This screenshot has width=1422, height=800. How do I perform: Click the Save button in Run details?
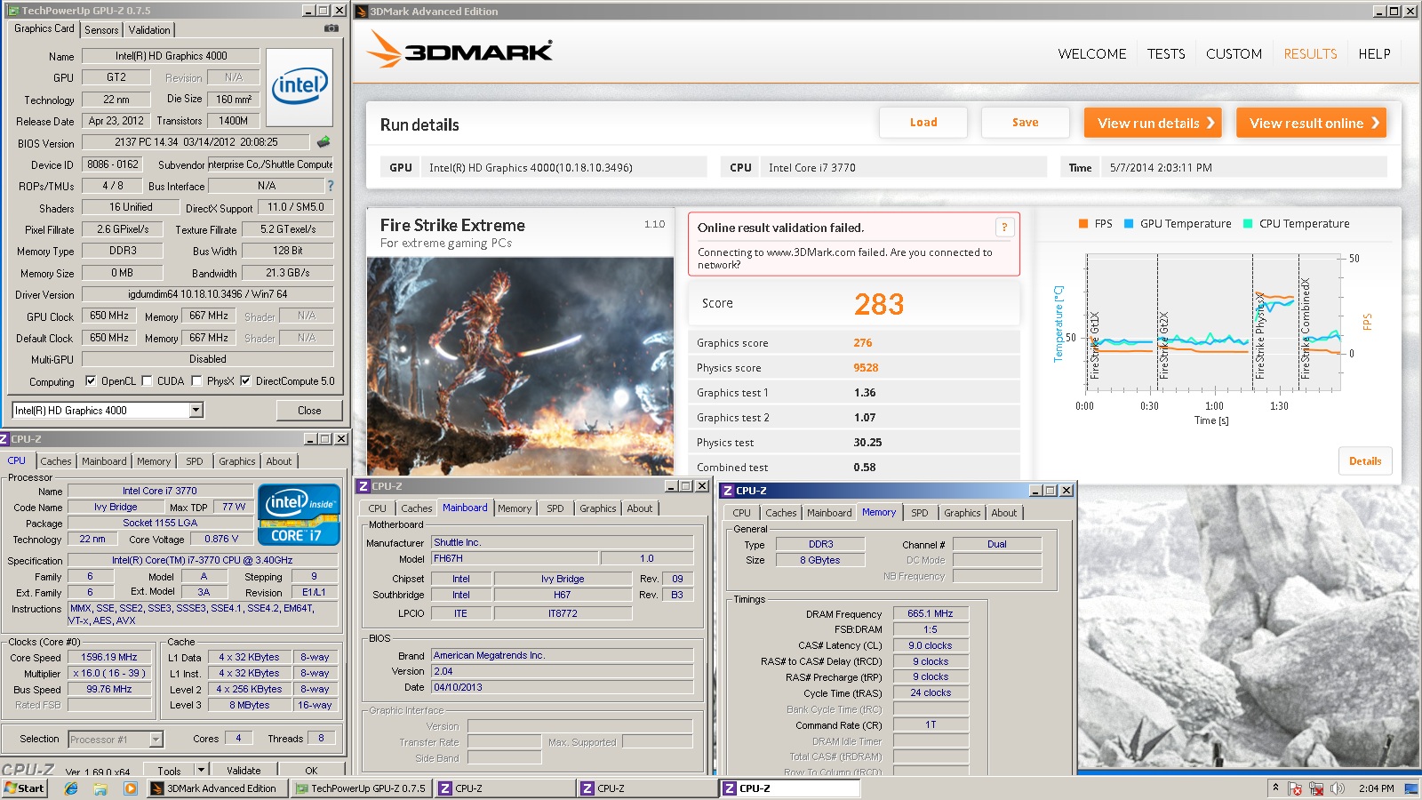pyautogui.click(x=1025, y=123)
